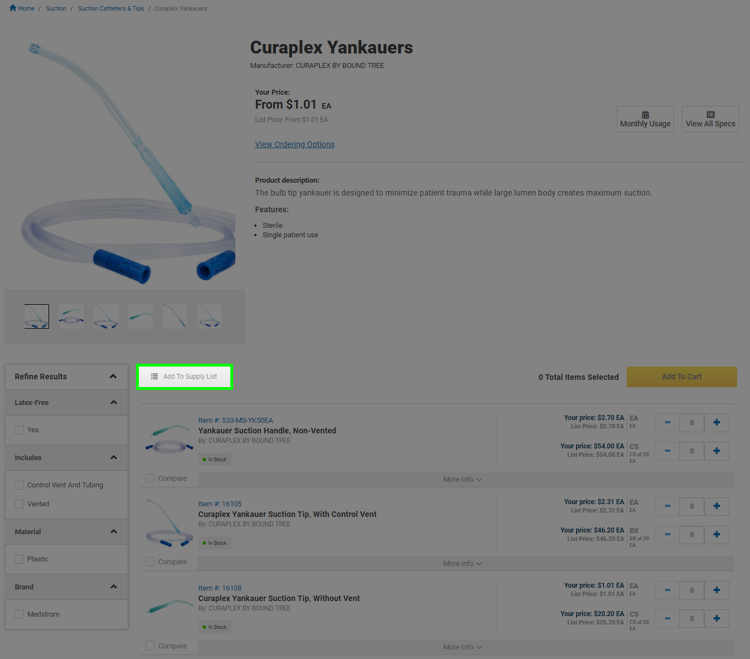Screen dimensions: 750x659
Task: Collapse the Brand filter section
Action: click(114, 587)
